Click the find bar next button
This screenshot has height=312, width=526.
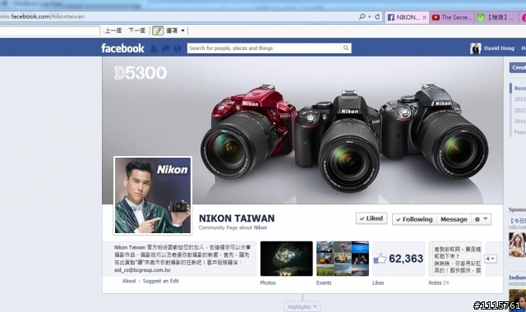136,30
